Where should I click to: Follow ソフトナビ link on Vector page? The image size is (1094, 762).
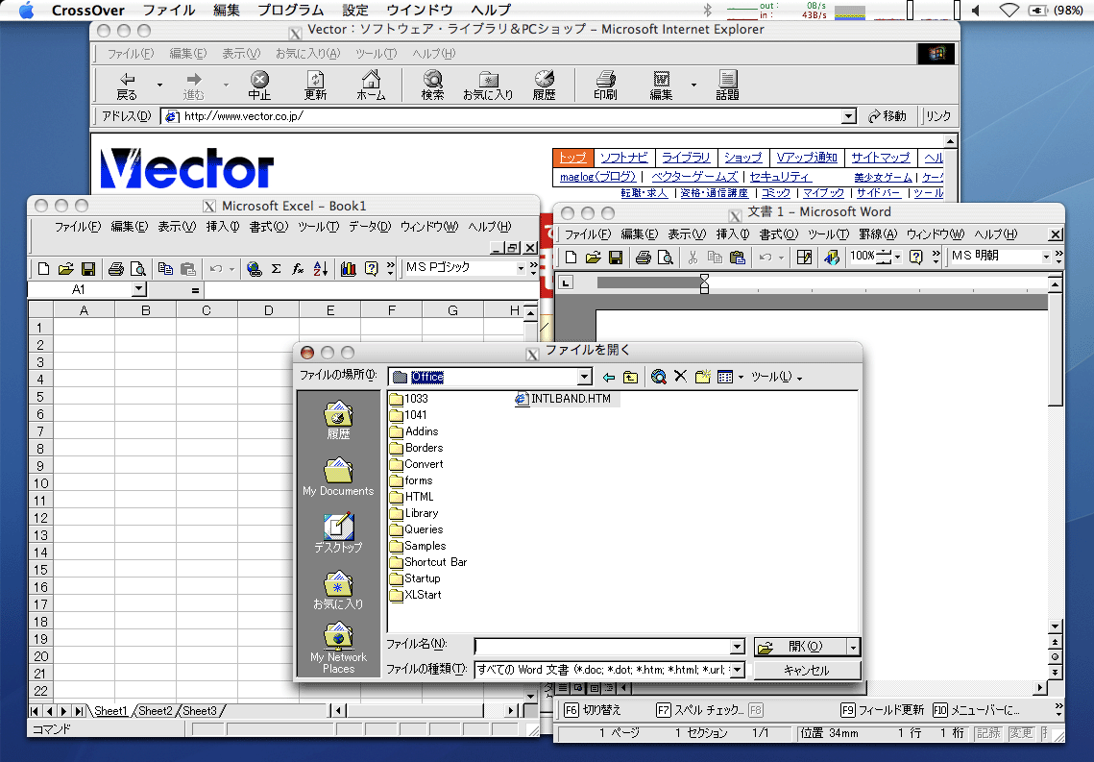[623, 158]
